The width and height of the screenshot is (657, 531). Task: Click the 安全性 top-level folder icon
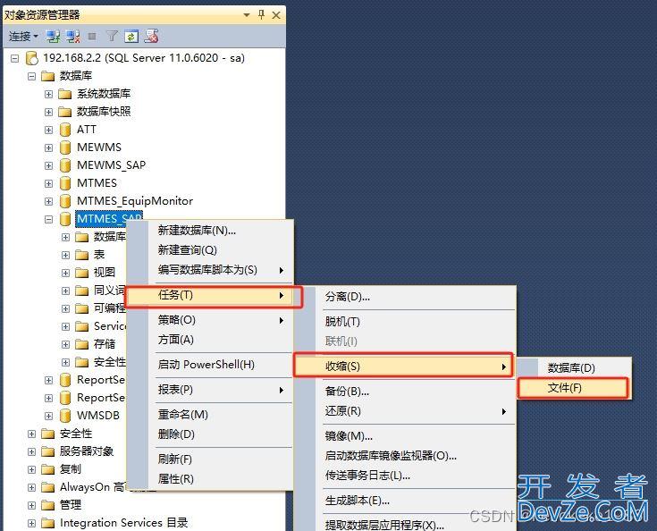point(48,434)
